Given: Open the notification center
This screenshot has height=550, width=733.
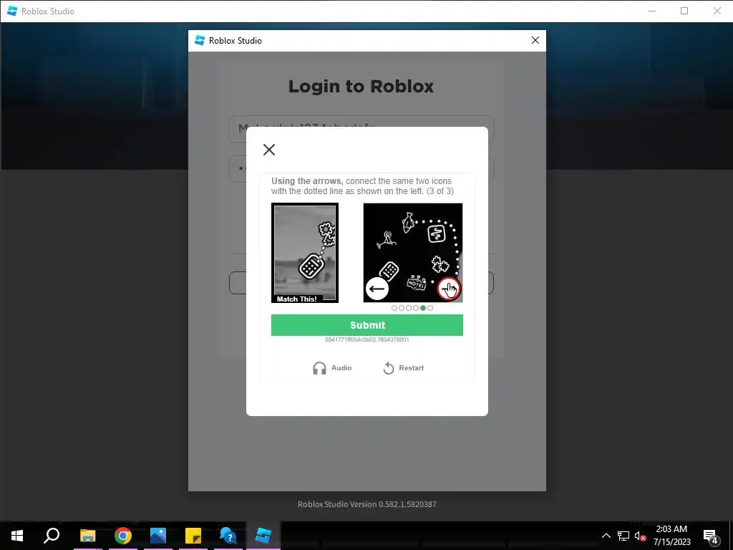Looking at the screenshot, I should [x=711, y=536].
